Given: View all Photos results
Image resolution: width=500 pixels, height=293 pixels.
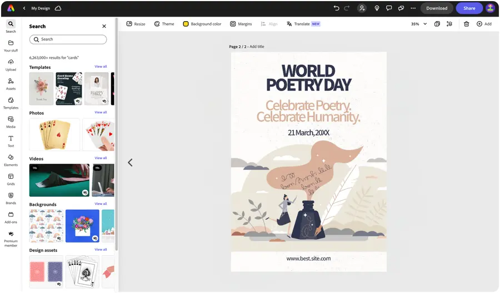Looking at the screenshot, I should 101,112.
